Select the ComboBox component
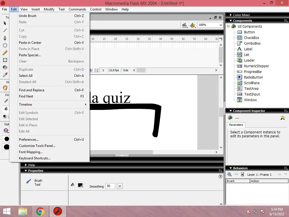The image size is (289, 217). tap(249, 44)
